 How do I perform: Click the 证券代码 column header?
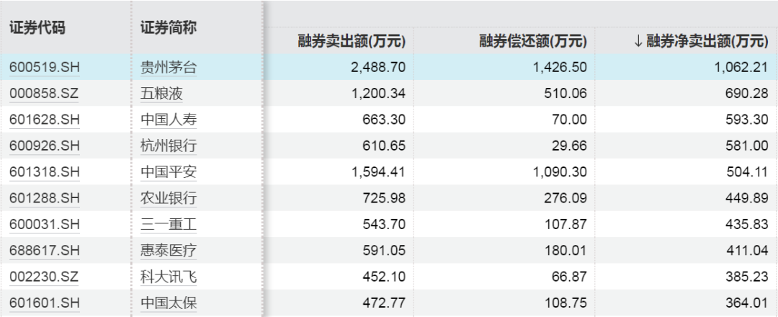pyautogui.click(x=37, y=28)
